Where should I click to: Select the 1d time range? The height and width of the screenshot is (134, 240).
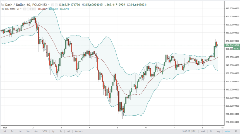(4, 131)
